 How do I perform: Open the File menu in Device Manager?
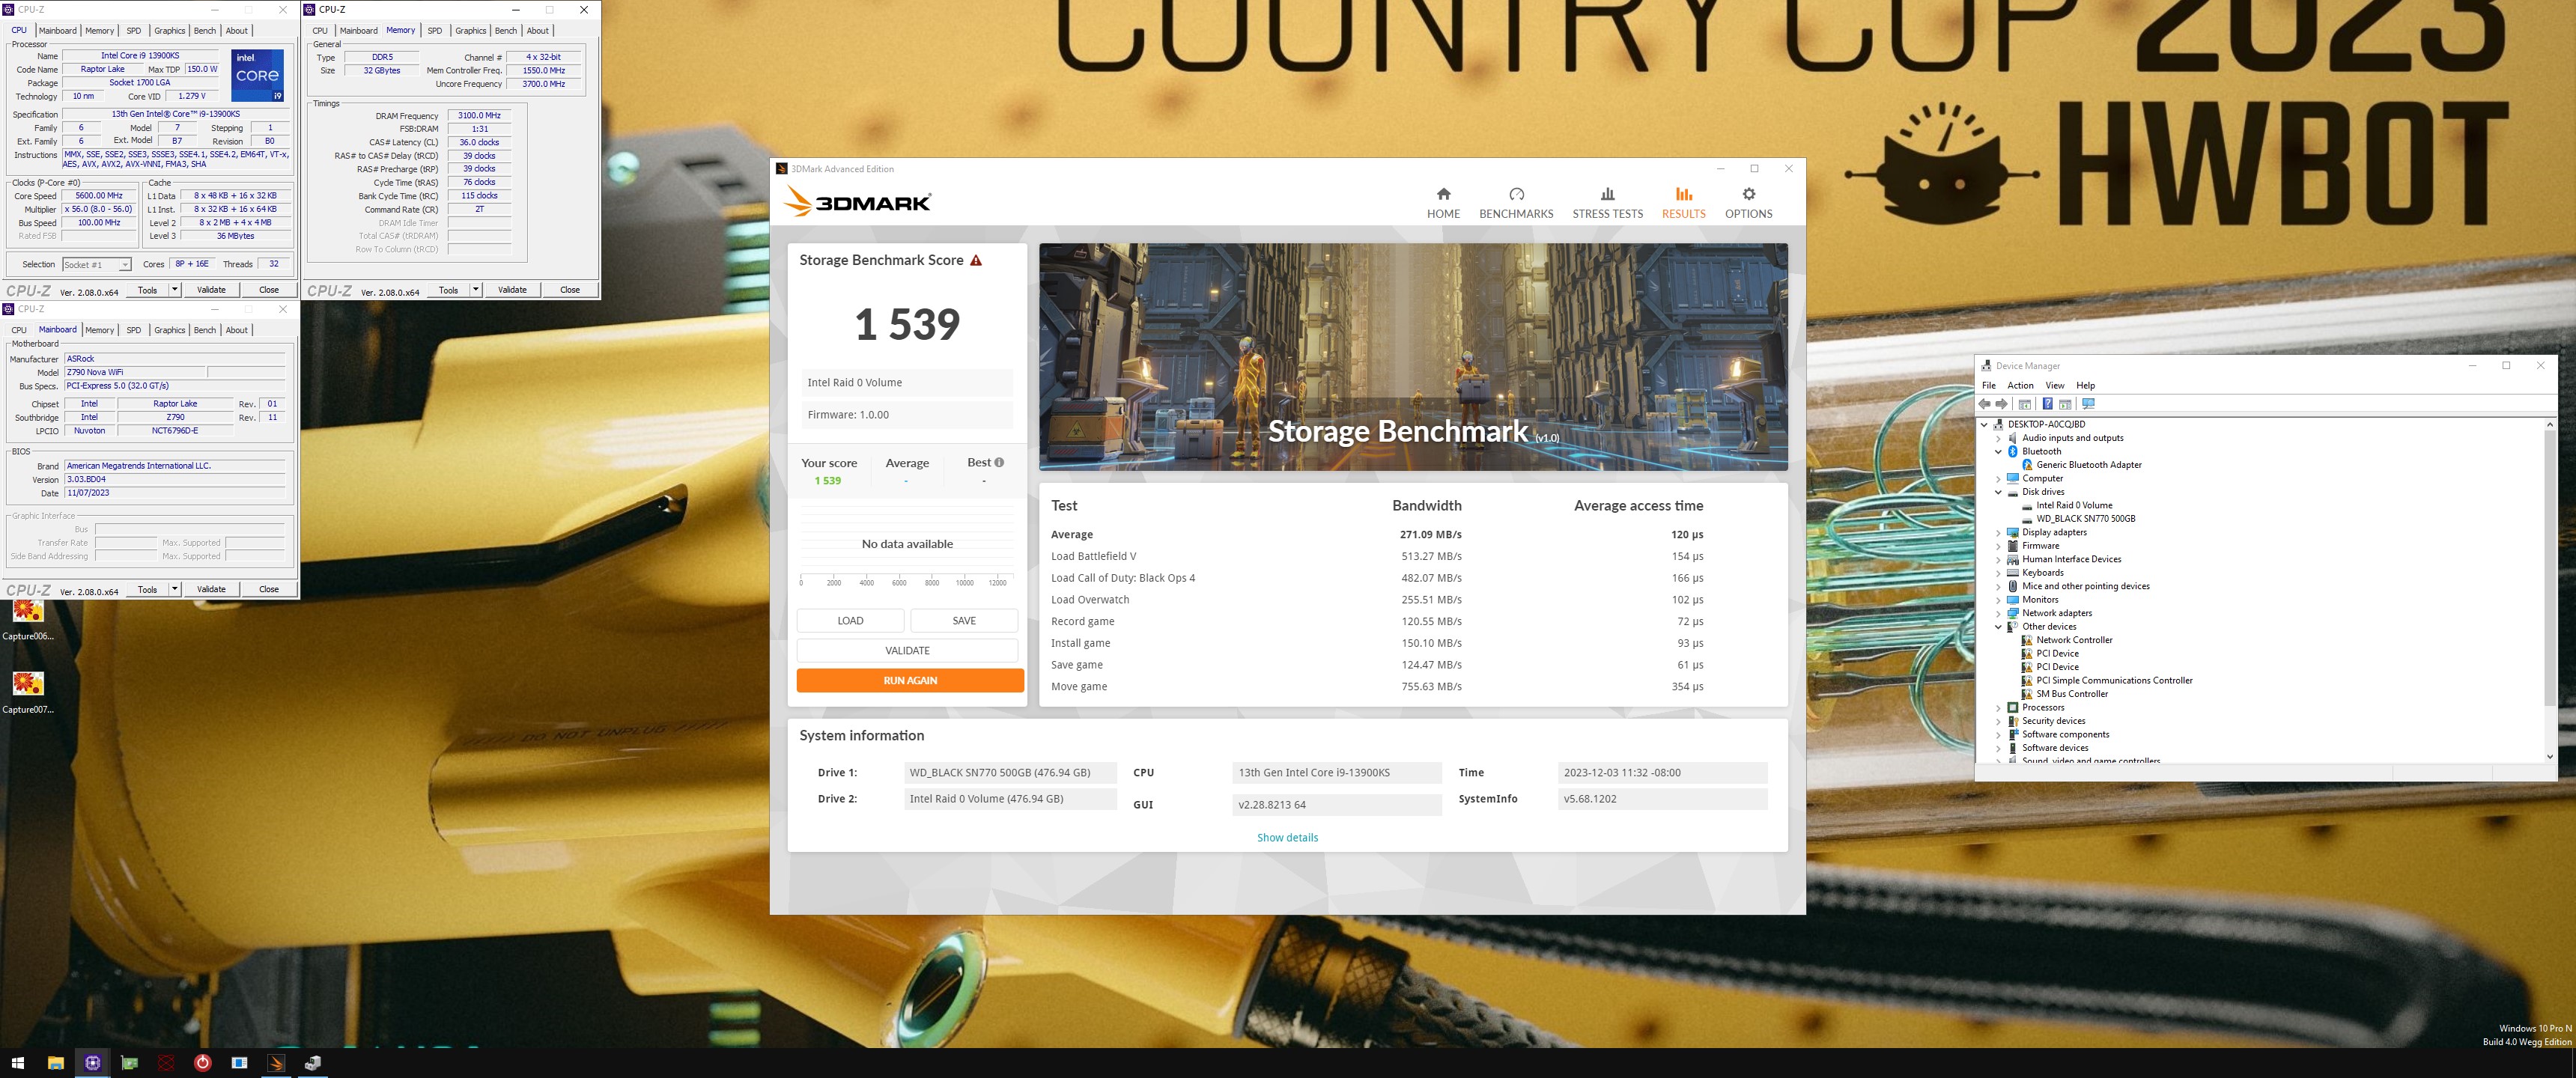click(1989, 386)
